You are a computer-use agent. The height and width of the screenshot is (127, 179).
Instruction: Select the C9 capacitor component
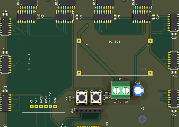115,17
